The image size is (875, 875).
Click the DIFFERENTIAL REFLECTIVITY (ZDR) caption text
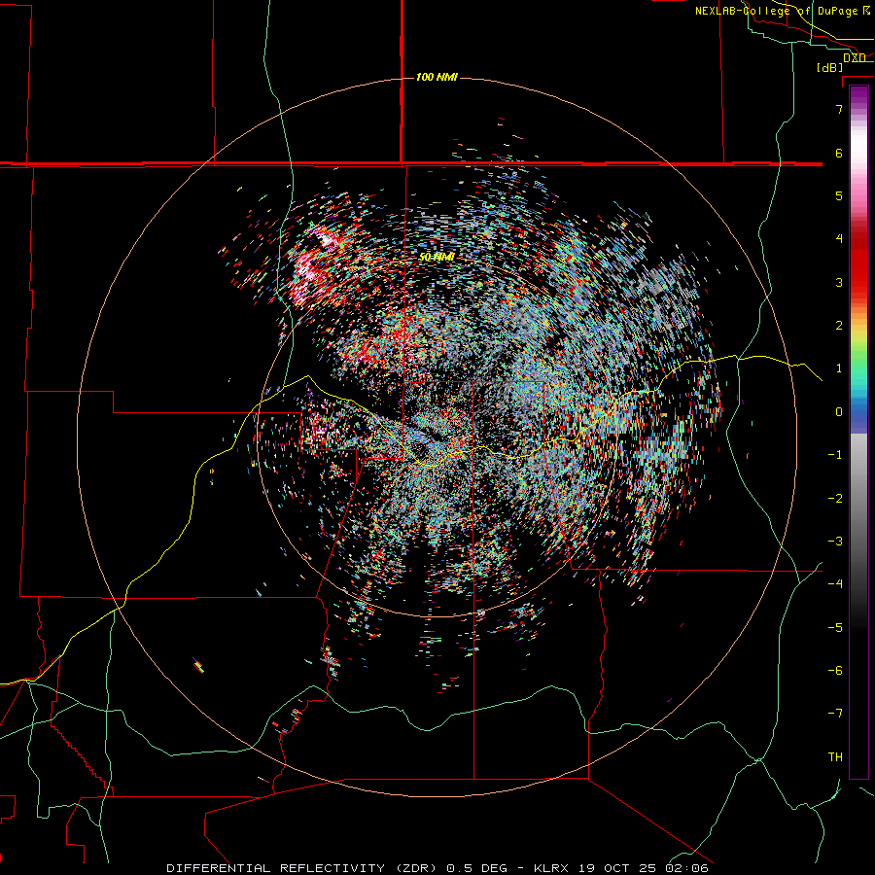(x=303, y=868)
